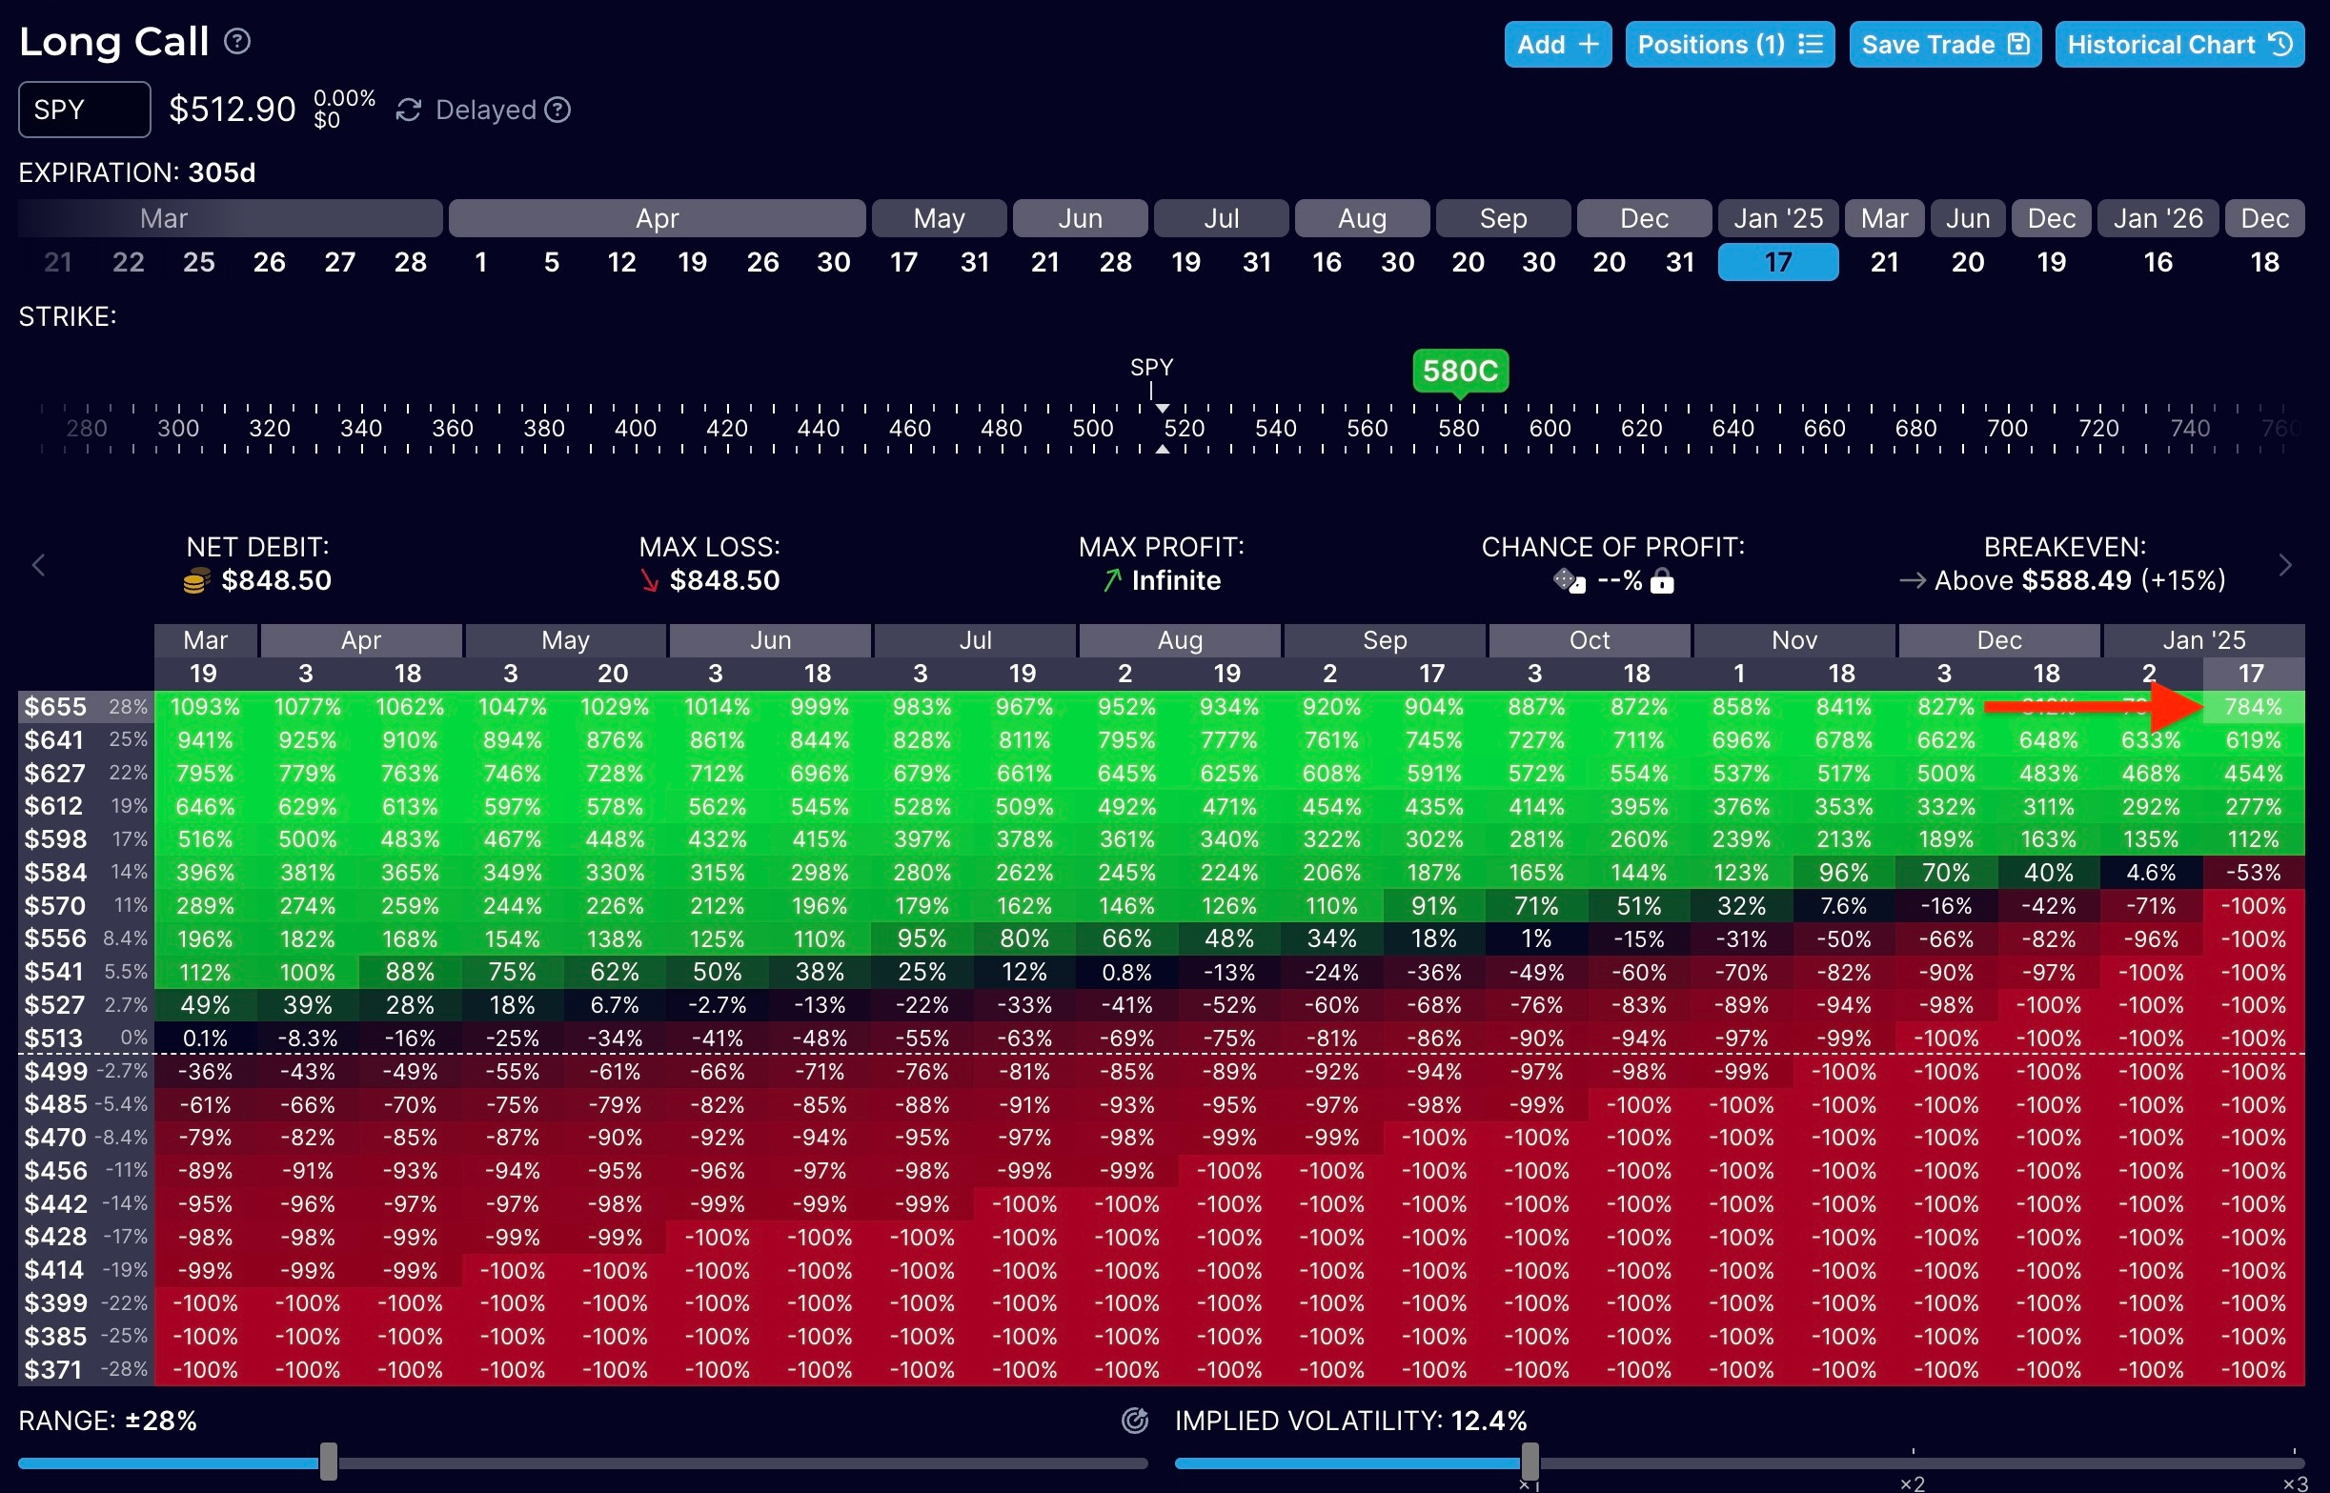Click the 1% cell in $556 row
This screenshot has height=1493, width=2330.
1536,938
